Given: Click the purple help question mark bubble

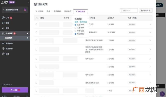Looking at the screenshot, I should [x=162, y=94].
